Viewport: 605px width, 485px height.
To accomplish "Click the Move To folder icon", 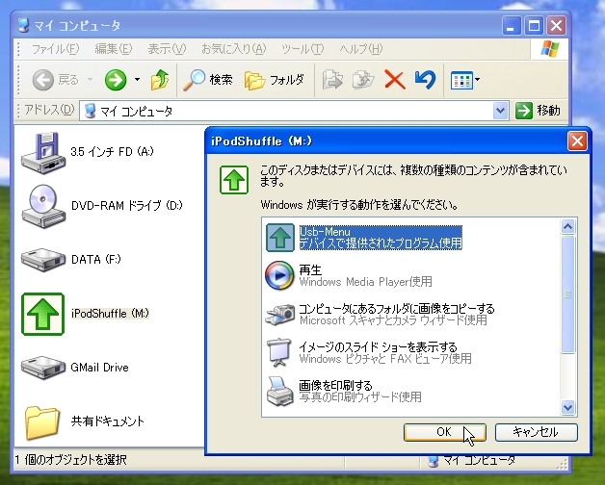I will click(332, 80).
